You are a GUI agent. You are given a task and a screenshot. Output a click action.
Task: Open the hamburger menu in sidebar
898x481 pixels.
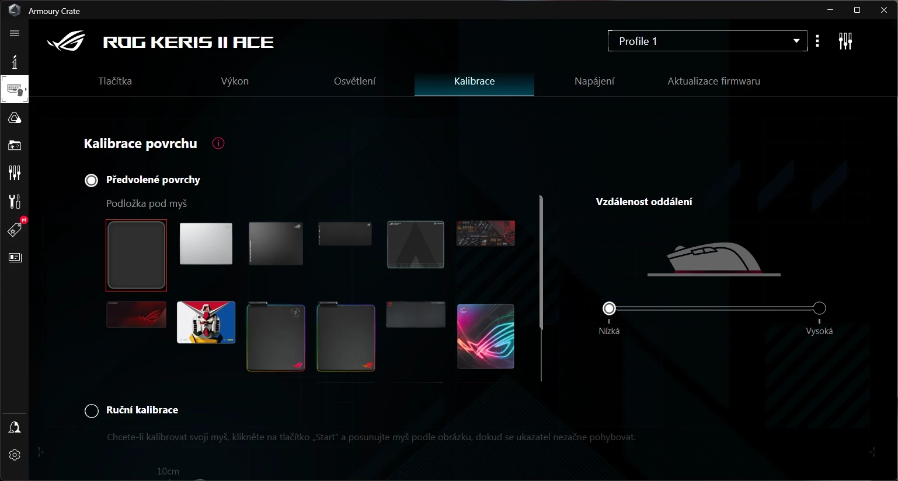(x=15, y=33)
